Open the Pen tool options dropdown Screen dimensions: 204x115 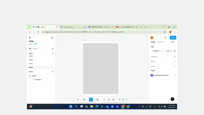point(100,100)
